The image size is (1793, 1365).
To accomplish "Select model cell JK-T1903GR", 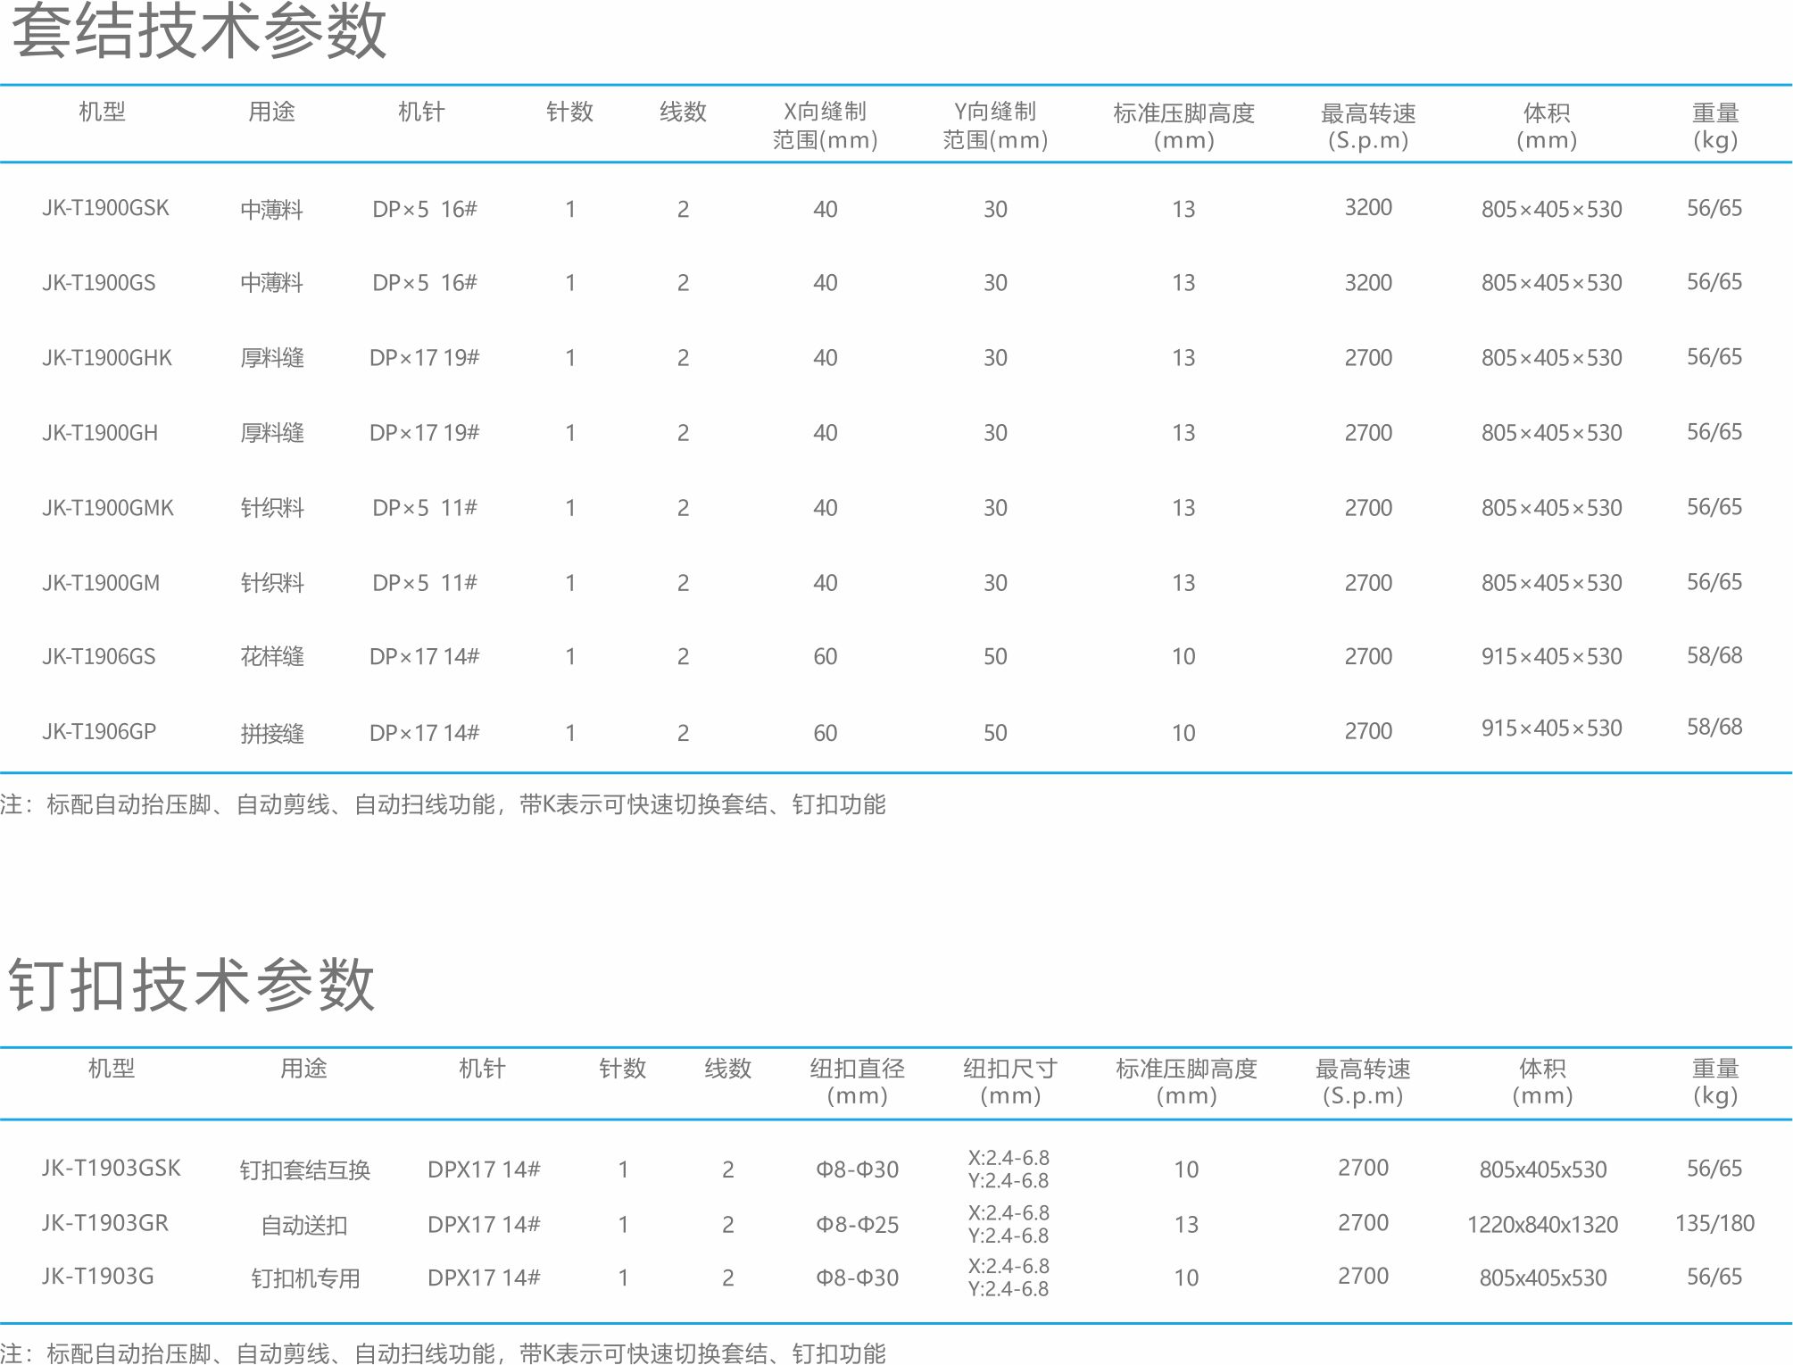I will 104,1223.
